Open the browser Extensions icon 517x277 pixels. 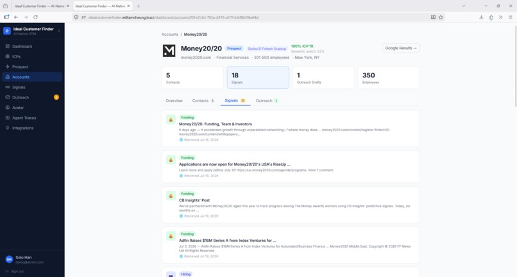[491, 17]
